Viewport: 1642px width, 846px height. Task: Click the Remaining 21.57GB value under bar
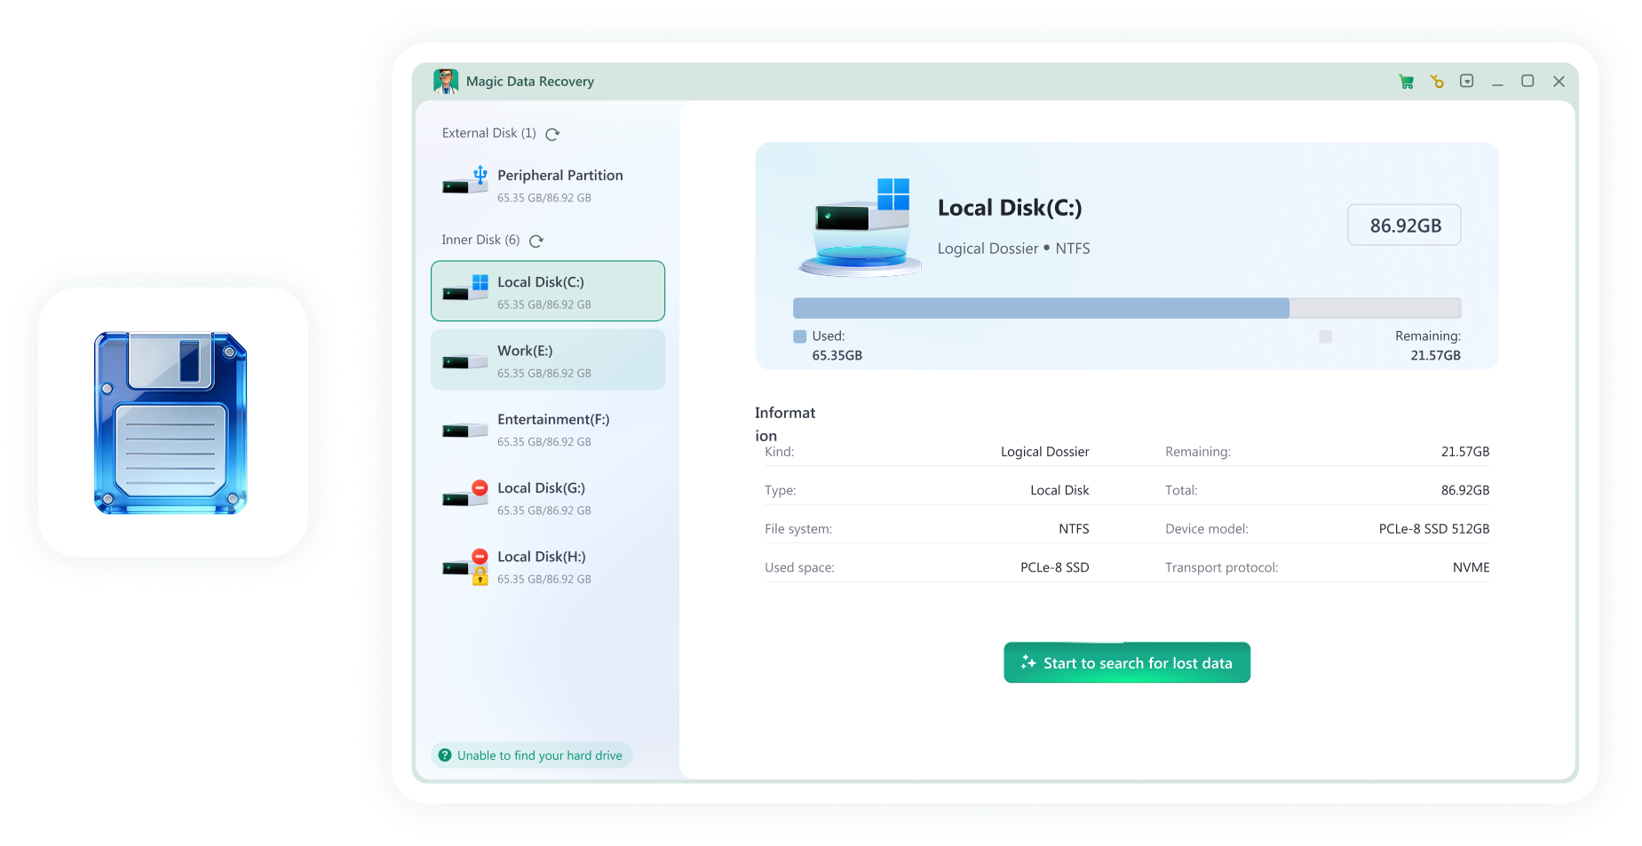pyautogui.click(x=1435, y=355)
